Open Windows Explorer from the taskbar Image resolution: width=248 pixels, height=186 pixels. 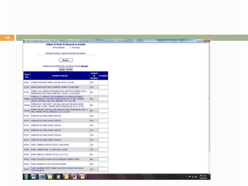pyautogui.click(x=50, y=177)
